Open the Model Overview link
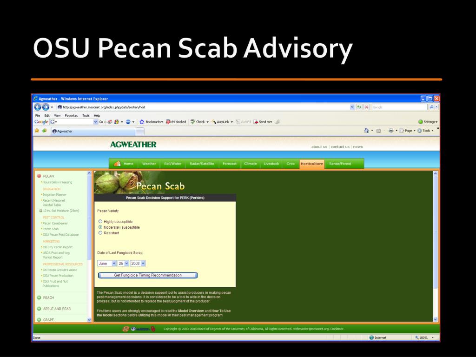 point(191,311)
